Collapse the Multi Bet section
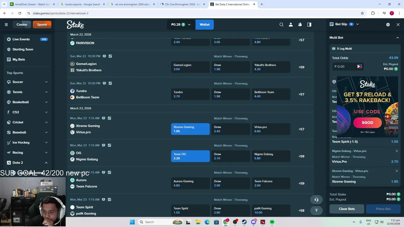The width and height of the screenshot is (404, 227). pos(397,38)
